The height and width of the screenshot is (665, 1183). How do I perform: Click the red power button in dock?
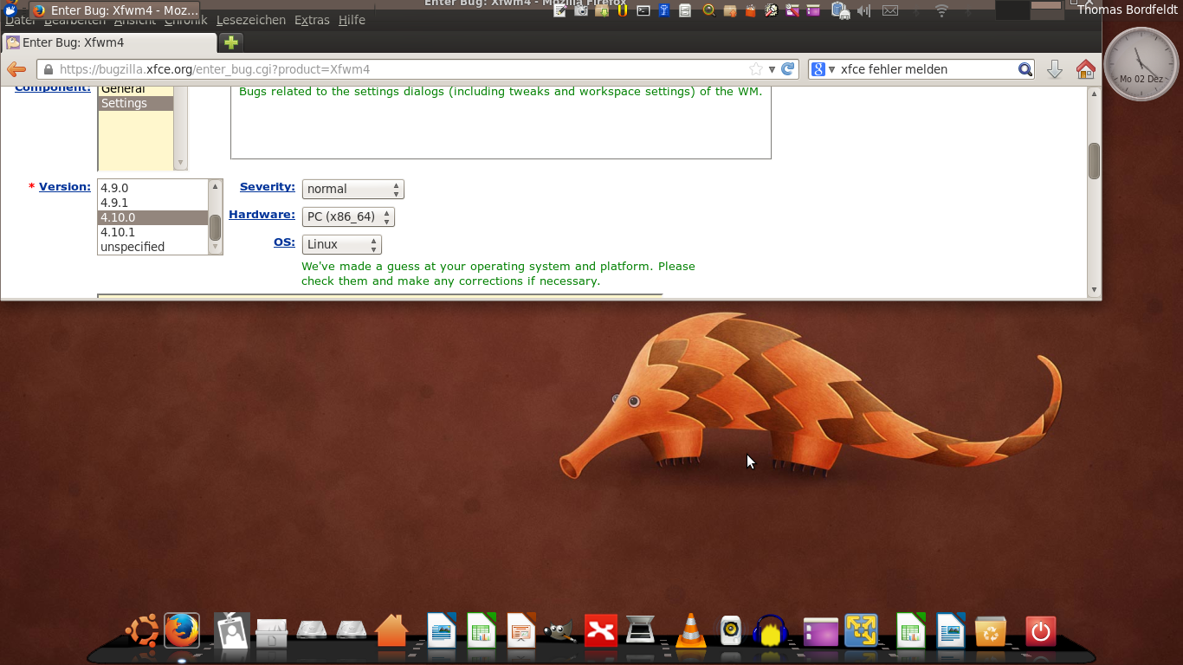[x=1040, y=631]
